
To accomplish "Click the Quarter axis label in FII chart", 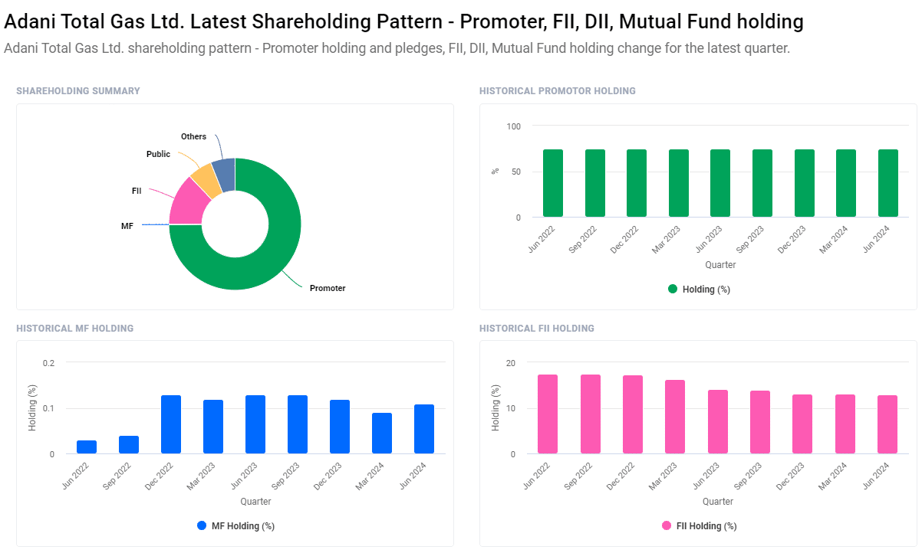I will [717, 502].
